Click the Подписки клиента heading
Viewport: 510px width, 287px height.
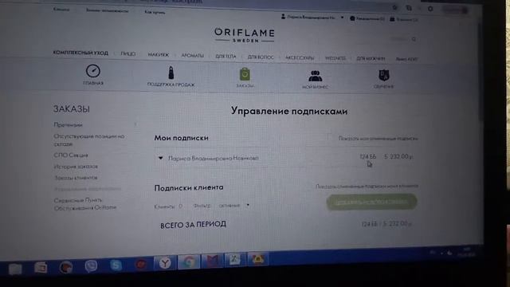[189, 188]
